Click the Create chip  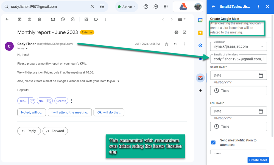tap(61, 101)
